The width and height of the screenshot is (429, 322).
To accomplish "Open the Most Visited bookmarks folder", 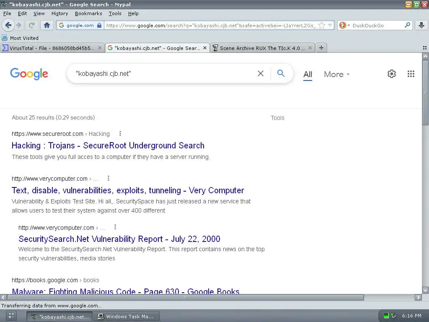I will tap(20, 38).
